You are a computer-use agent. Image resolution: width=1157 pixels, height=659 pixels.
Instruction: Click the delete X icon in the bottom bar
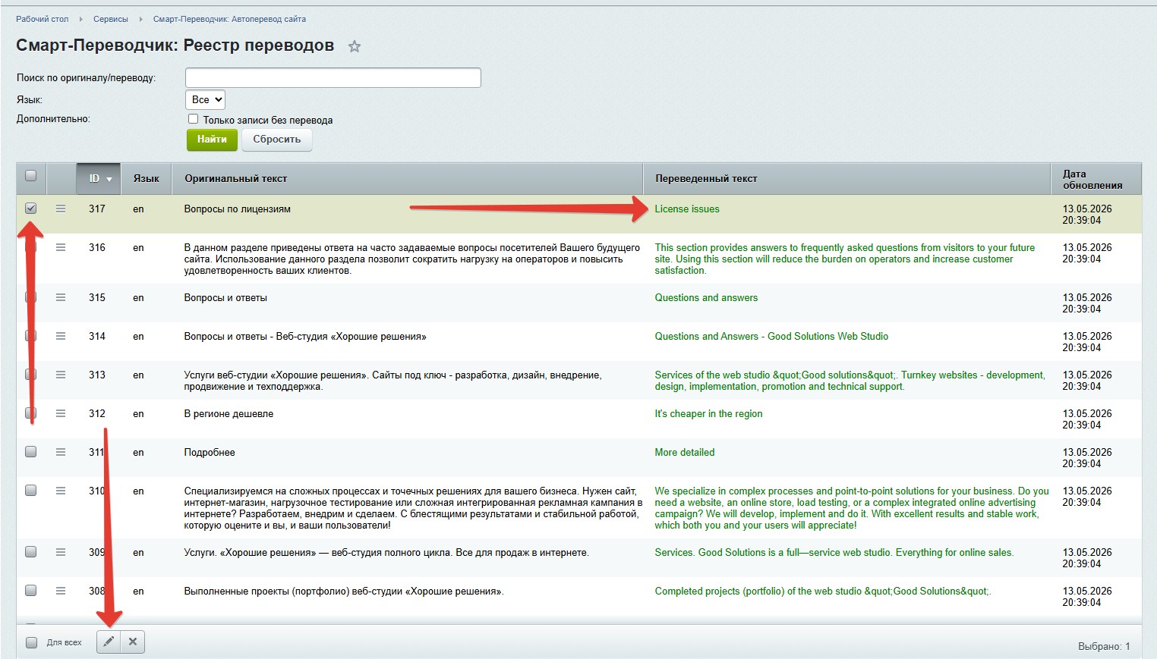click(133, 642)
